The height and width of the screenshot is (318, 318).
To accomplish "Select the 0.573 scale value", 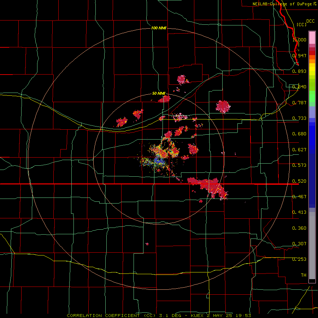I will tap(299, 165).
